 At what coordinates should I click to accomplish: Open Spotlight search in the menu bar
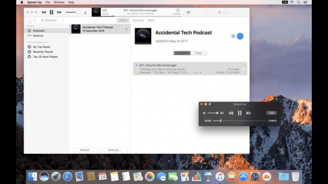(299, 2)
